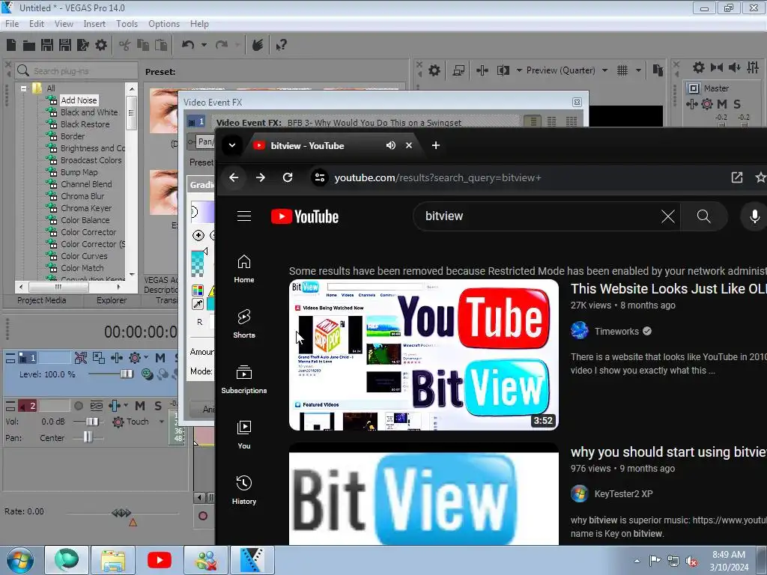Viewport: 767px width, 575px height.
Task: Toggle split screen view in preview
Action: 503,70
